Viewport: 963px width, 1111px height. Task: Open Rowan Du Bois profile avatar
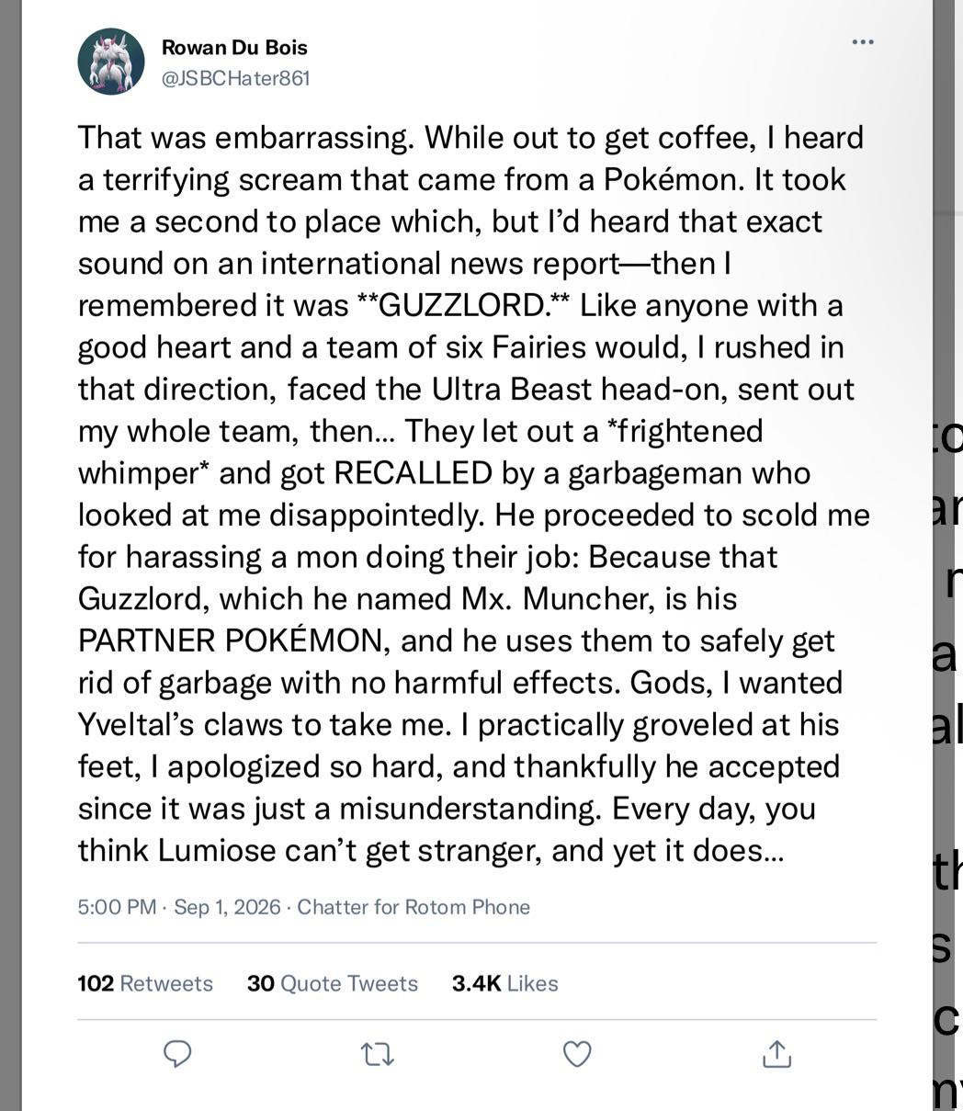pos(111,62)
